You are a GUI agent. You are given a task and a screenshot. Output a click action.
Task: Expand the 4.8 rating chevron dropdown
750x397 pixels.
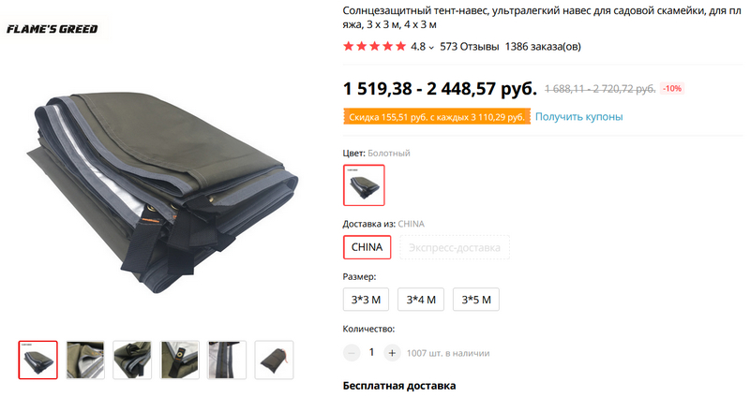pyautogui.click(x=431, y=48)
